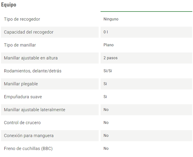Select the Conexión para manguera label

pos(29,136)
